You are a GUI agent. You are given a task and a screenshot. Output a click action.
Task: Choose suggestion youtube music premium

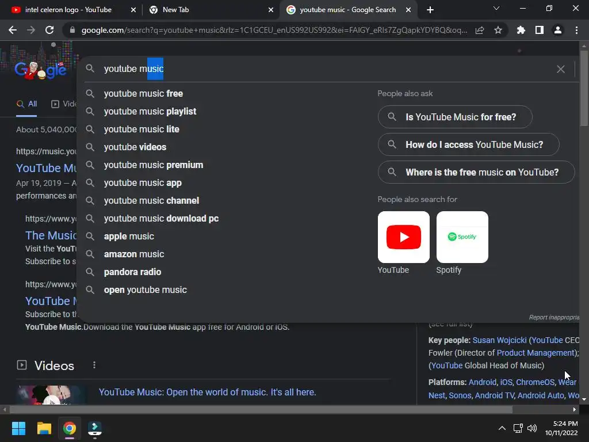(153, 165)
